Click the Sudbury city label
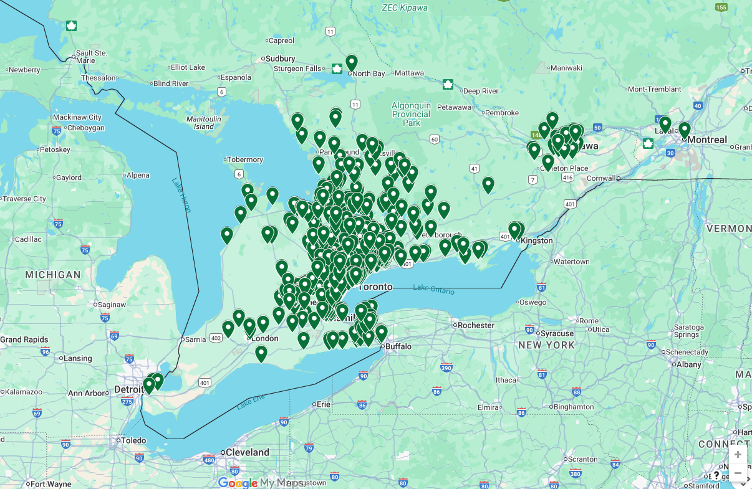752x489 pixels. tap(280, 59)
